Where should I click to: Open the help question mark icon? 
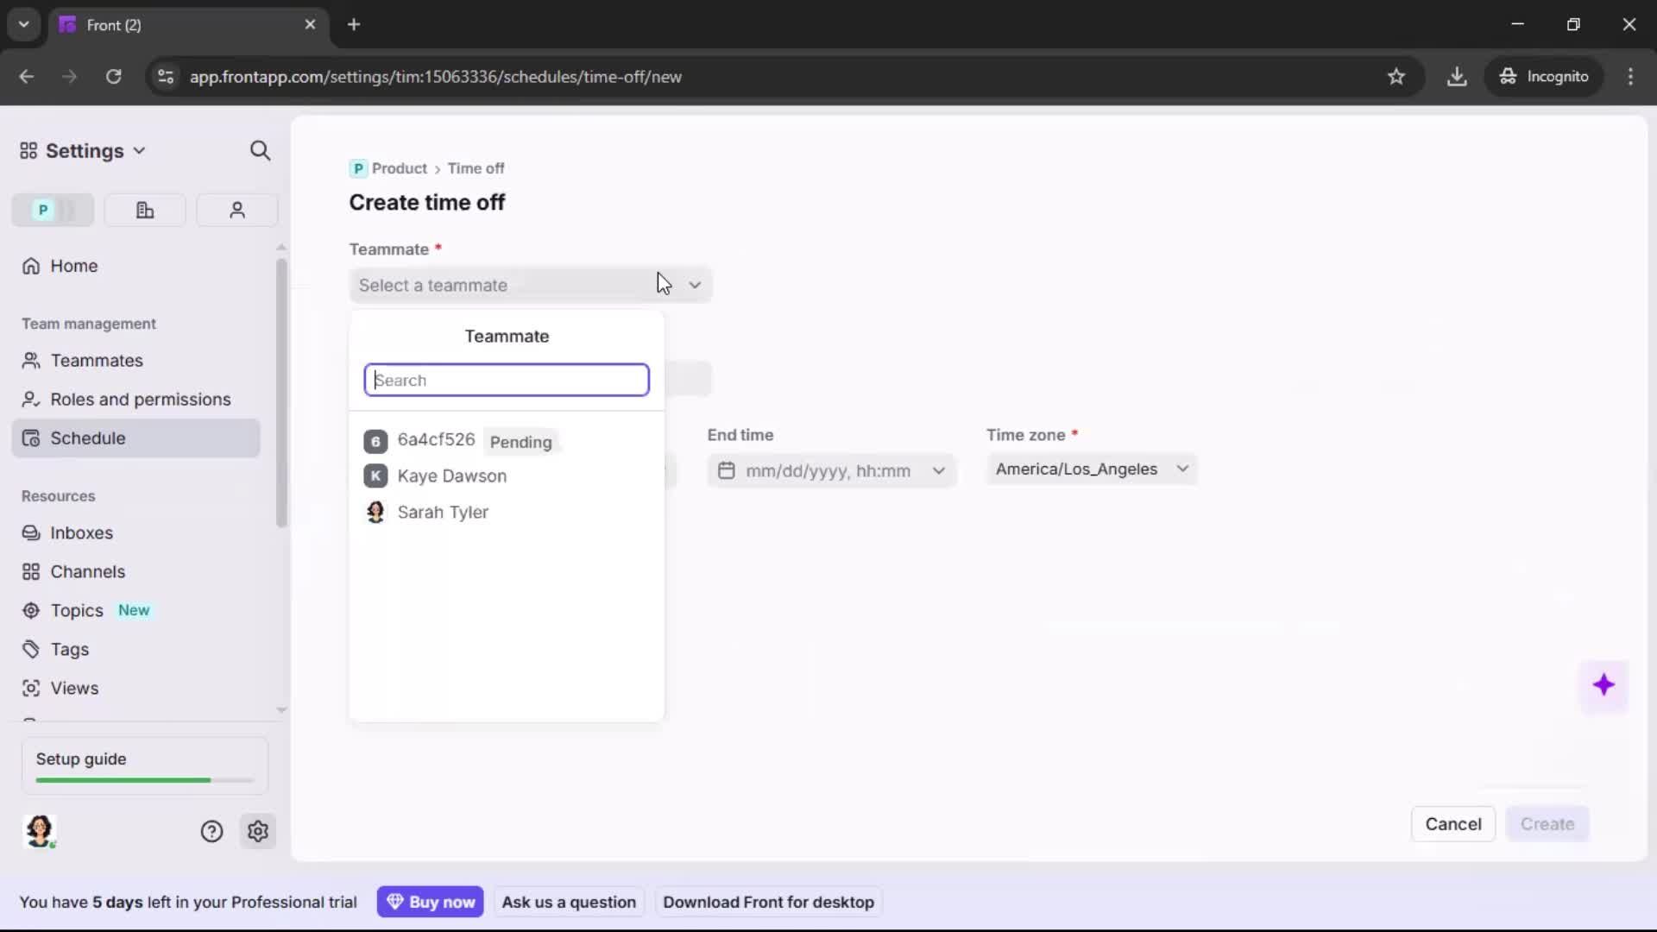(x=211, y=831)
